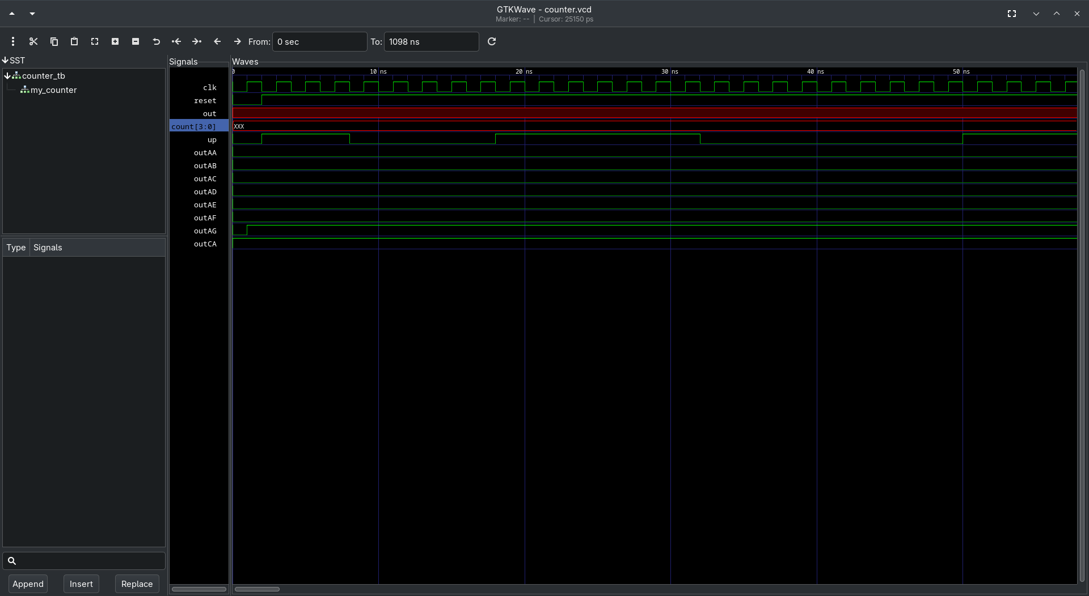Viewport: 1089px width, 596px height.
Task: Click the 30 ns mark on the time ruler
Action: (670, 71)
